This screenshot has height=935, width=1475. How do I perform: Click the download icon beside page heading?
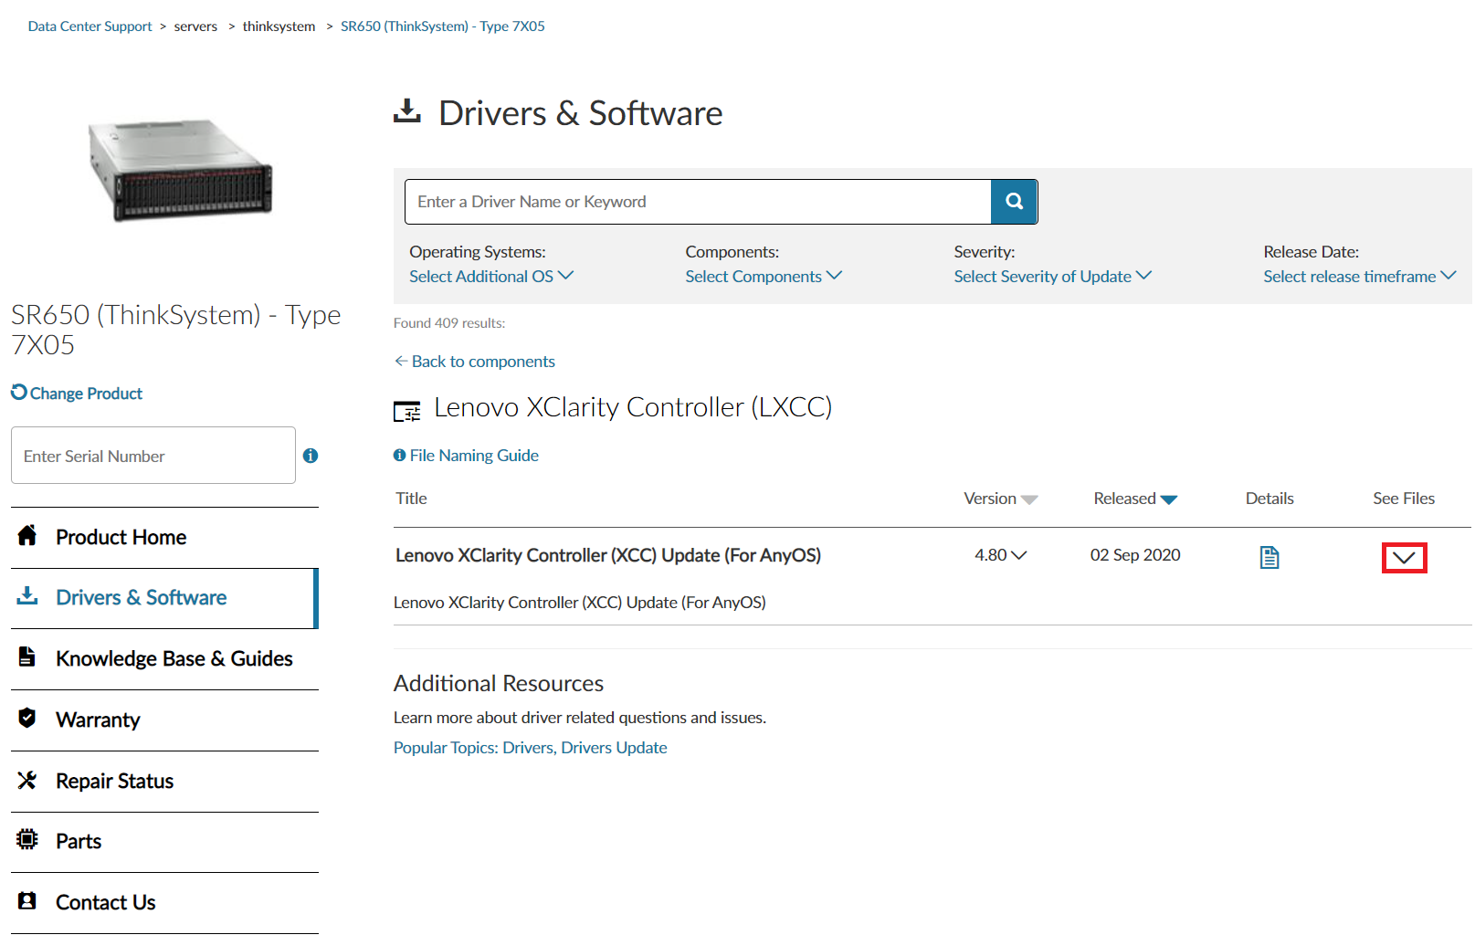click(x=407, y=111)
